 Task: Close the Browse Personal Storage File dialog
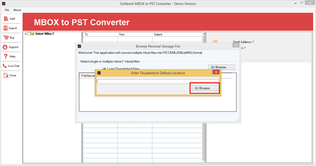coord(236,45)
